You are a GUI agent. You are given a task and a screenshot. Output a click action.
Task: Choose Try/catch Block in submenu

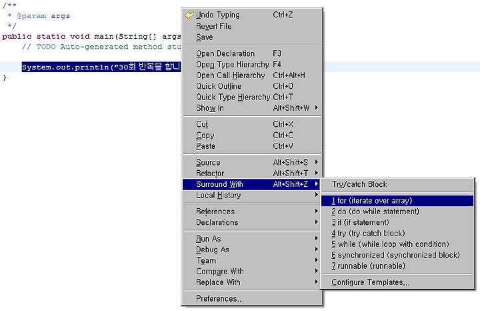tap(397, 184)
